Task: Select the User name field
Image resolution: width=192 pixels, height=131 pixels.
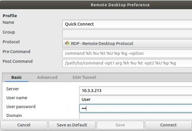Action: coord(135,99)
